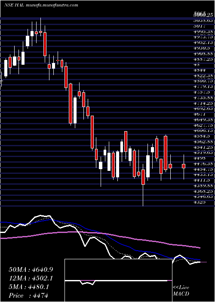Viewport: 215px width, 302px height.
Task: Click inside the MACD inset panel
Action: pyautogui.click(x=118, y=280)
